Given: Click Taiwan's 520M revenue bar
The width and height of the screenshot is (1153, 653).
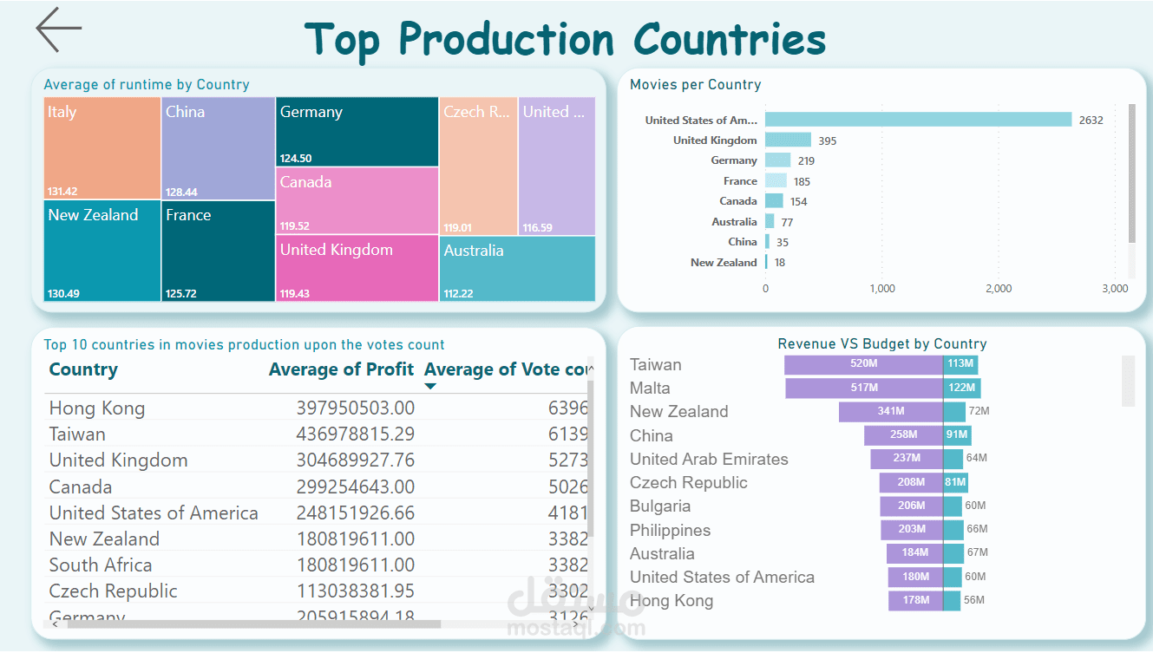Looking at the screenshot, I should pos(863,364).
